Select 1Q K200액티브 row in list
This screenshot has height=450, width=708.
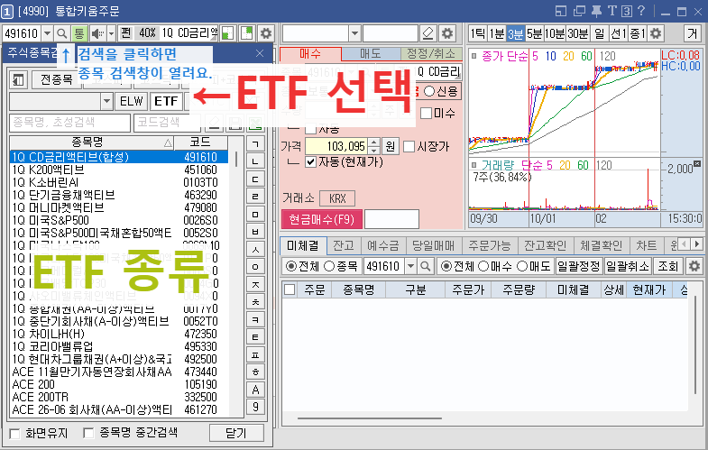pos(119,170)
